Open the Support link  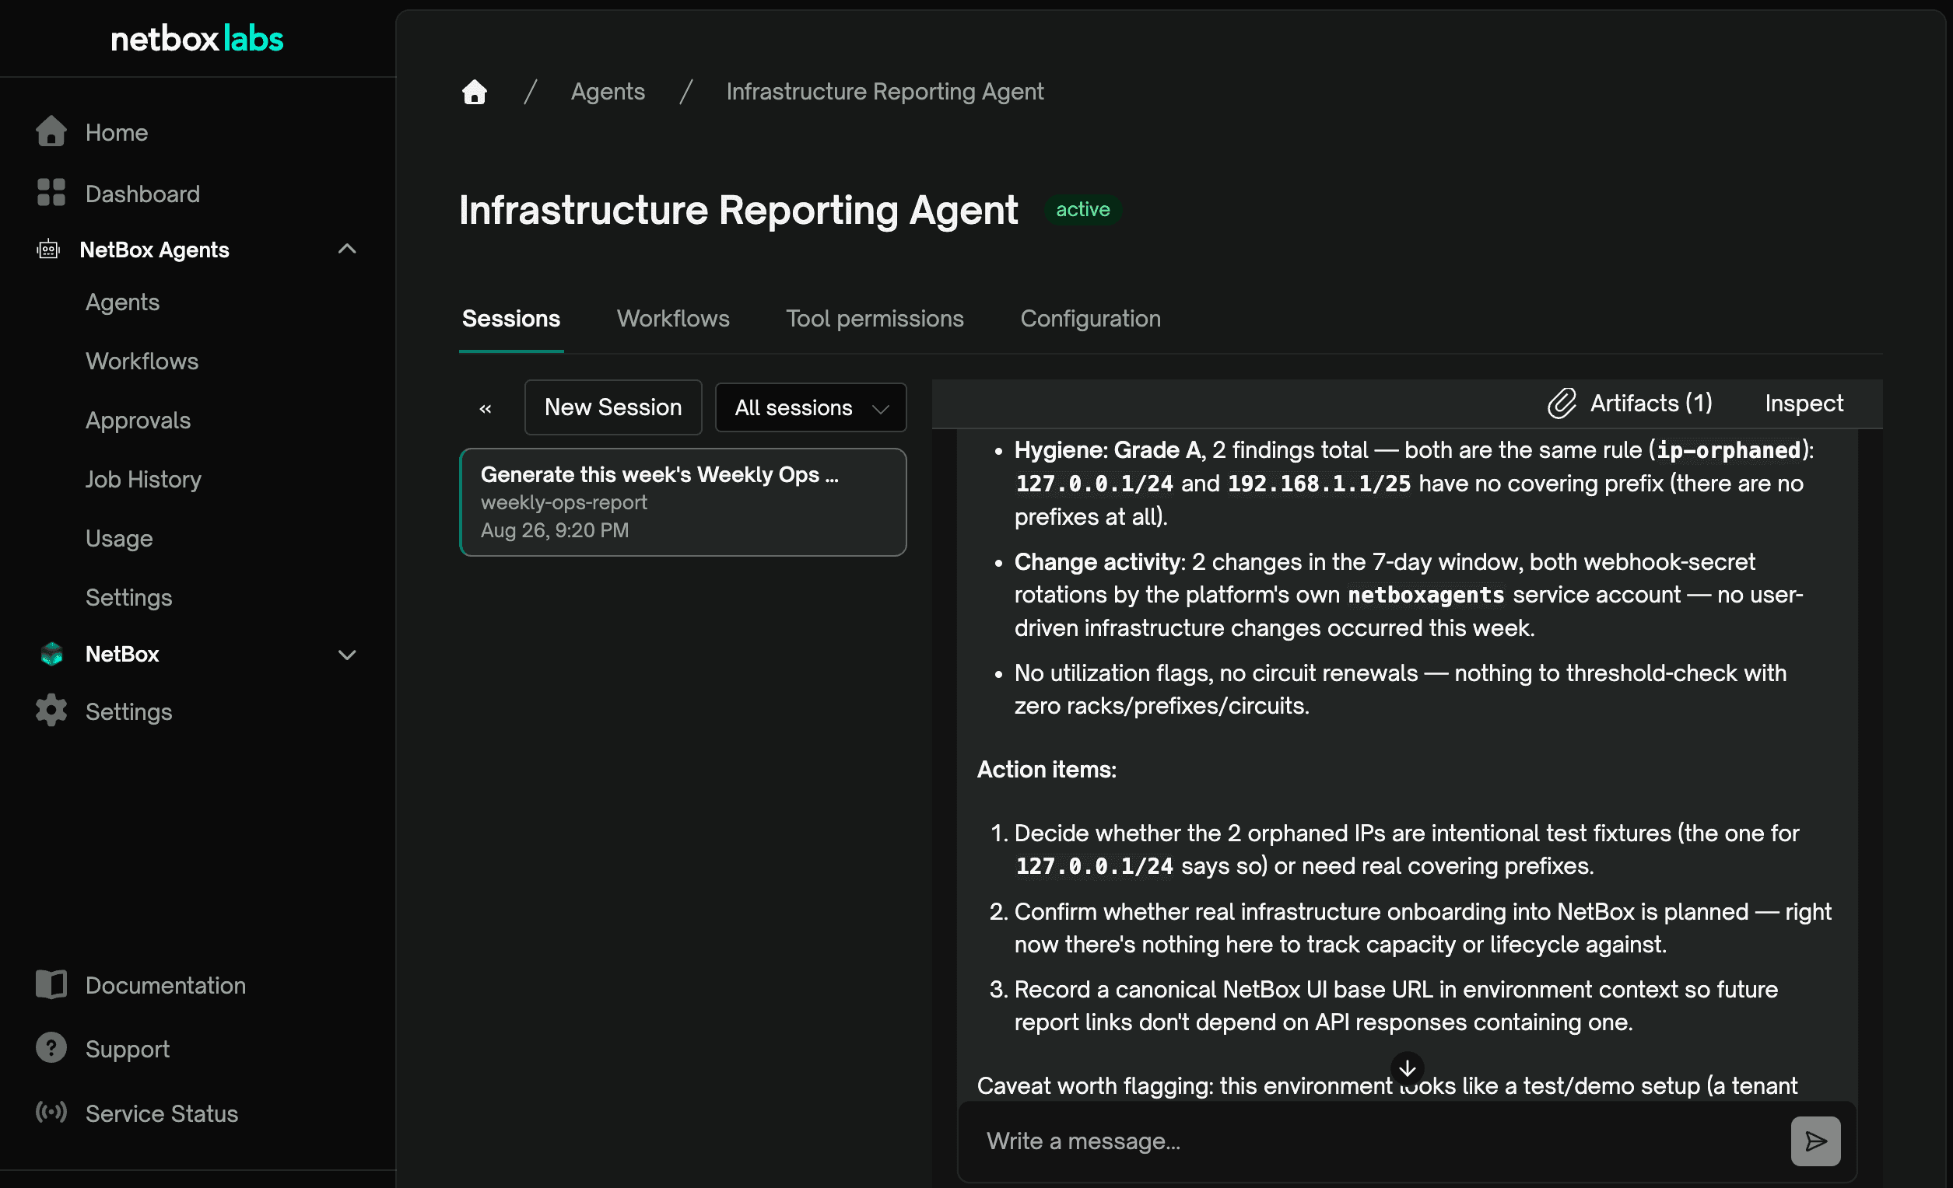coord(128,1049)
